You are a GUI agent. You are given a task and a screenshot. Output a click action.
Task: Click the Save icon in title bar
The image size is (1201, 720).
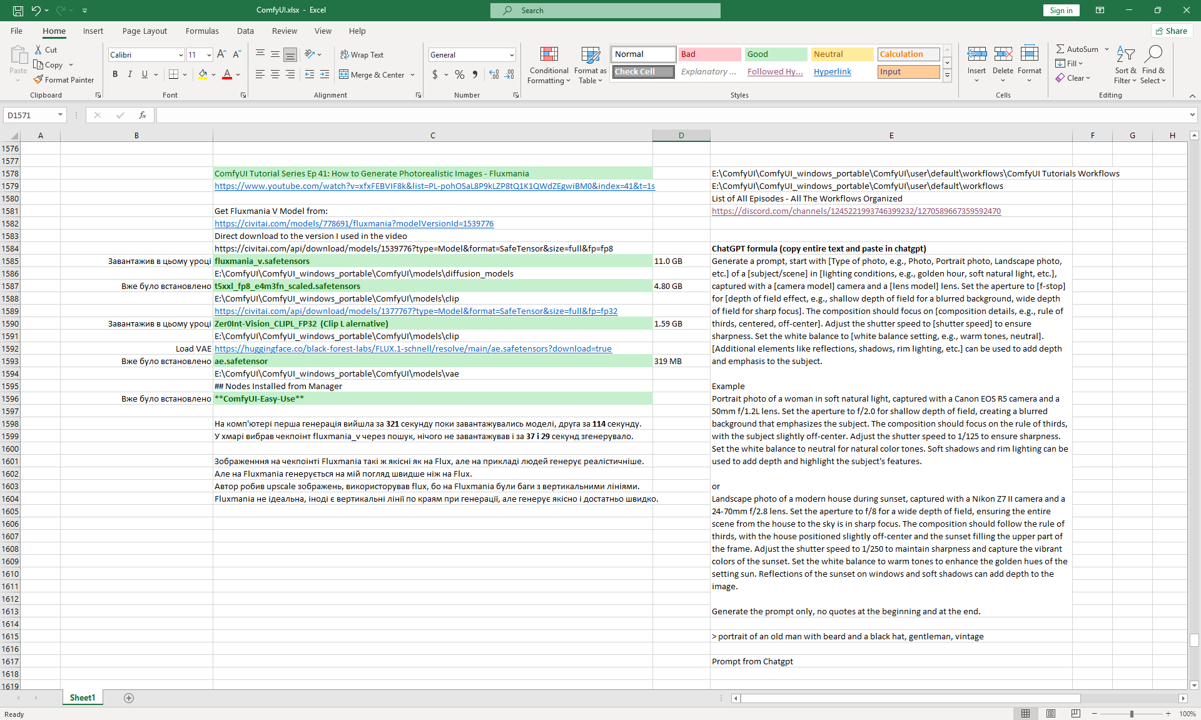(x=18, y=10)
